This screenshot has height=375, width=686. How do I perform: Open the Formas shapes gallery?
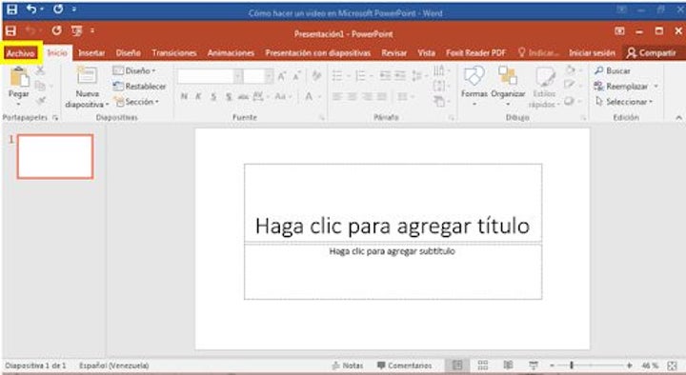point(474,86)
